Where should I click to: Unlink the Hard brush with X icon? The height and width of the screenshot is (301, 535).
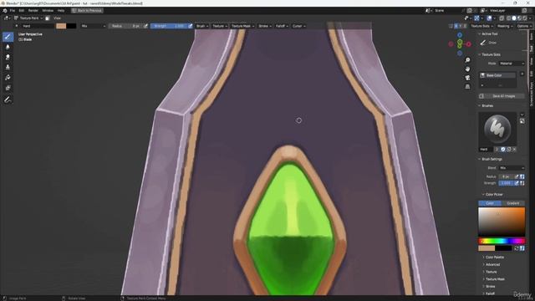514,150
